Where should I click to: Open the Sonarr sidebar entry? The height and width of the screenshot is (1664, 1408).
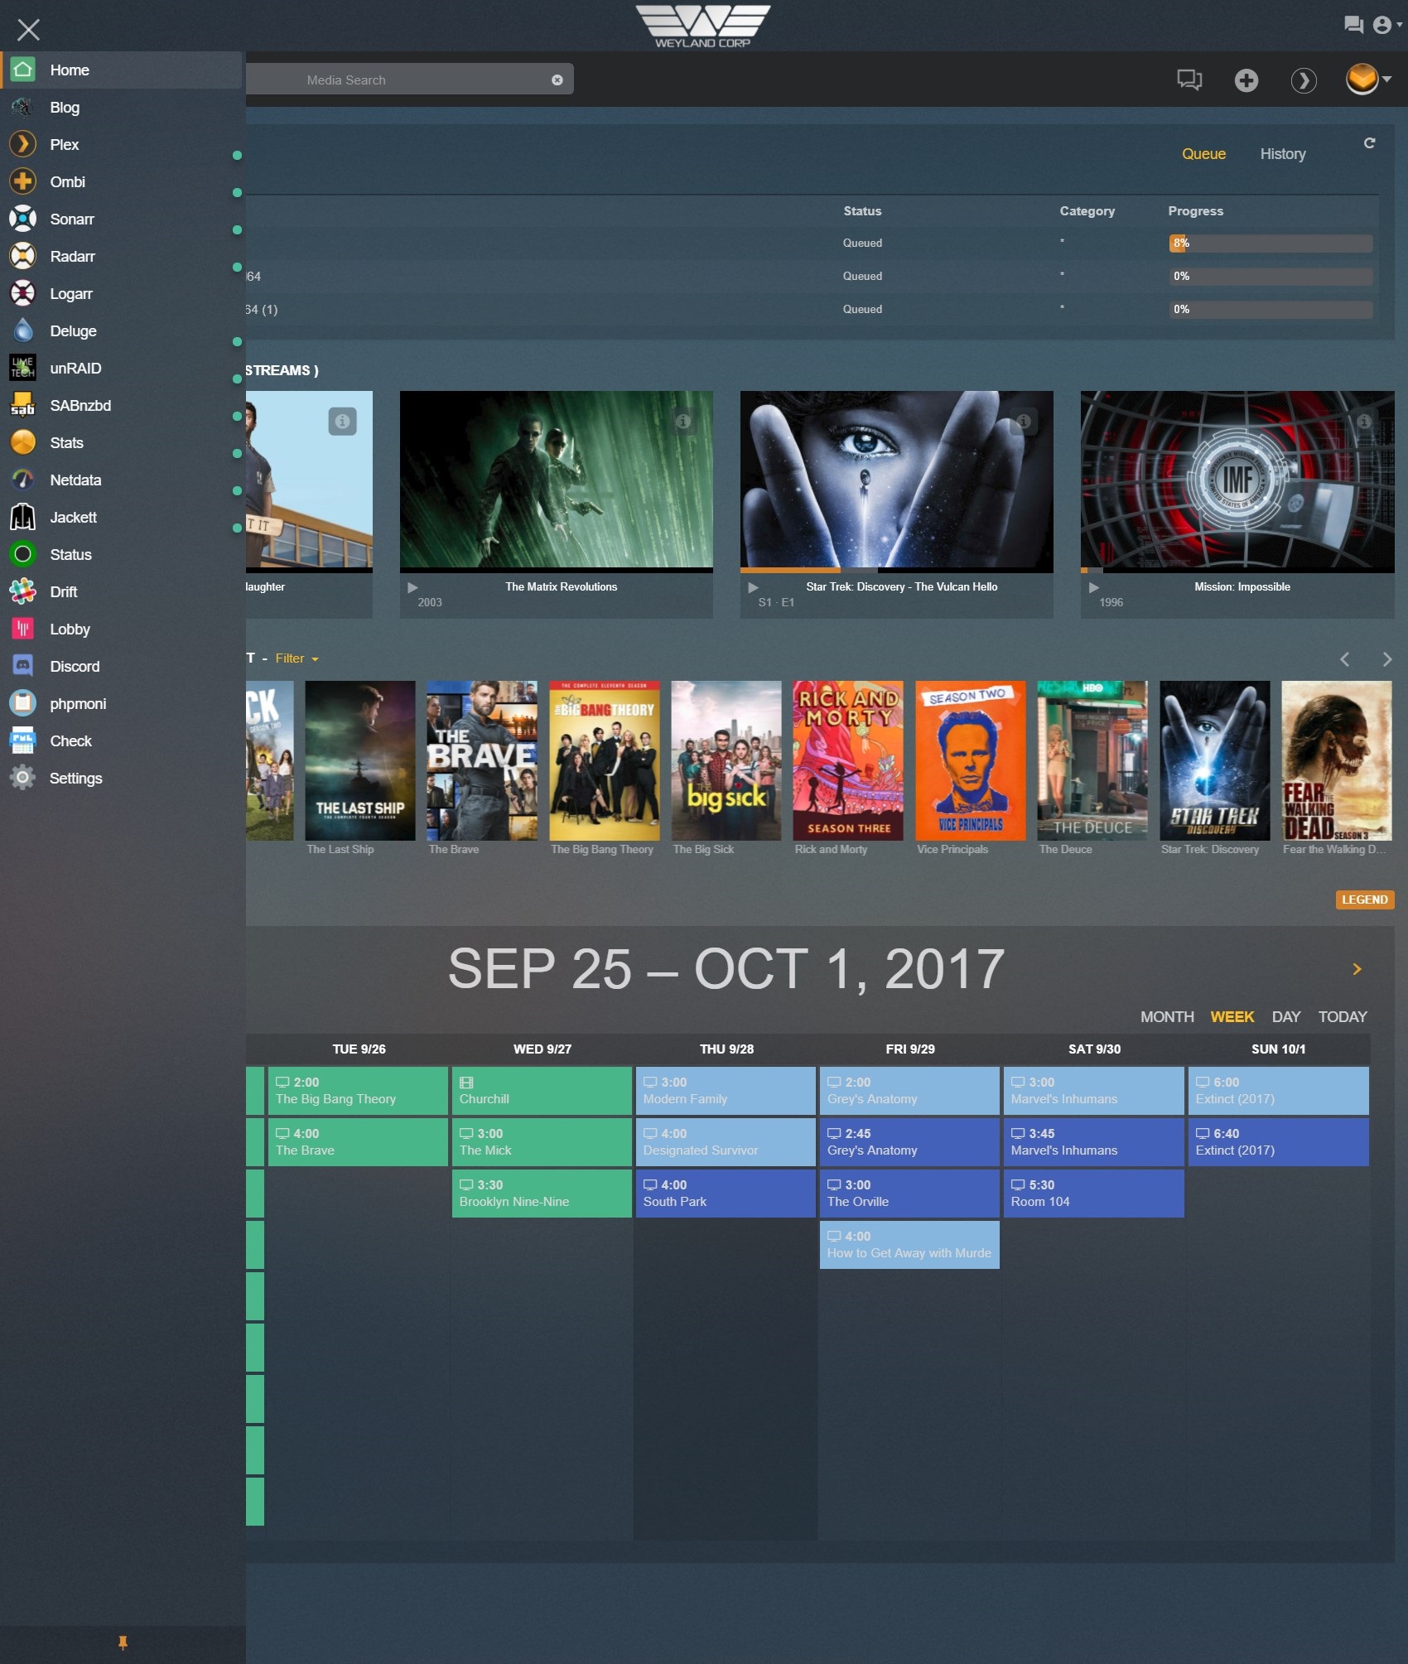(x=121, y=219)
